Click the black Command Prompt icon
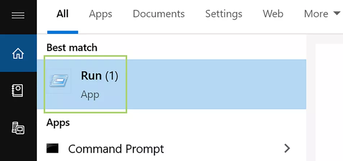The width and height of the screenshot is (343, 161). [52, 148]
